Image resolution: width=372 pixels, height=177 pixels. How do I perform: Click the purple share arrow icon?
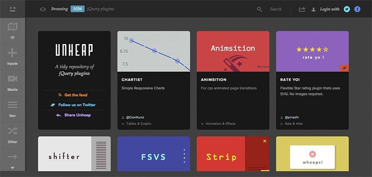(59, 115)
